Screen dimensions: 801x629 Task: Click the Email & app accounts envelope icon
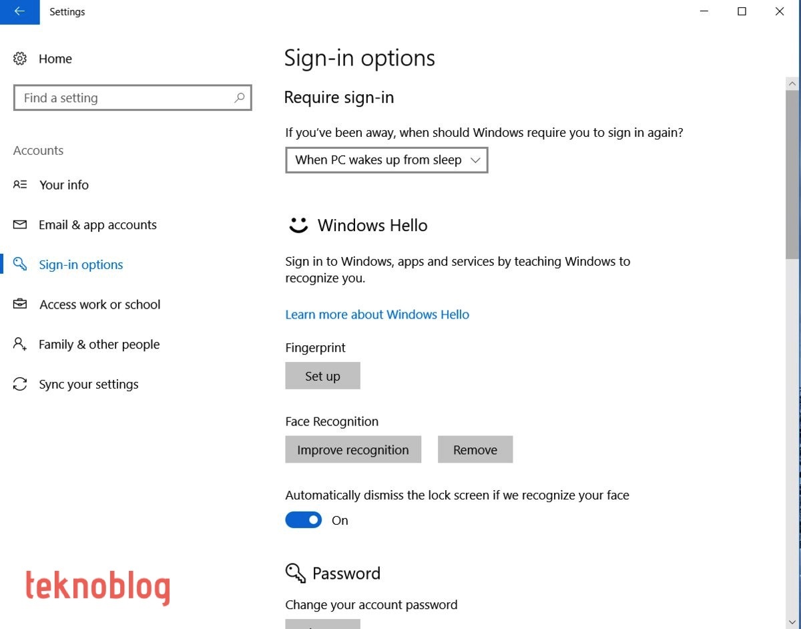(20, 225)
